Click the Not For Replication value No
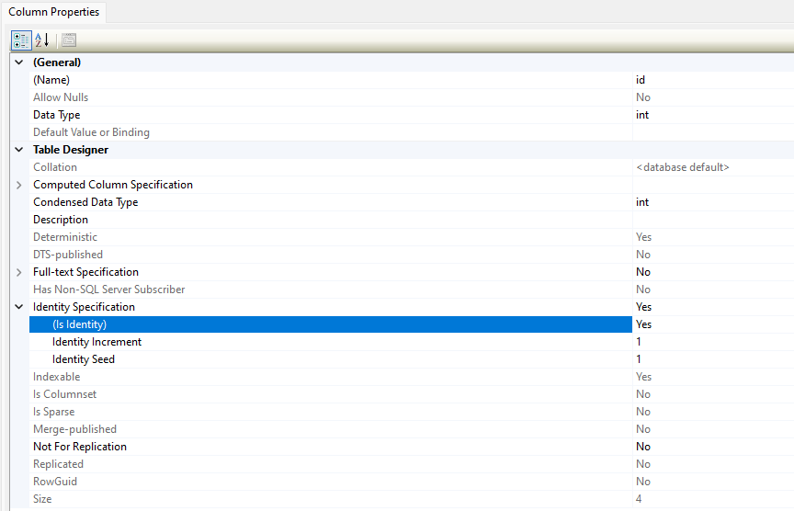Screen dimensions: 794x511 coord(713,447)
